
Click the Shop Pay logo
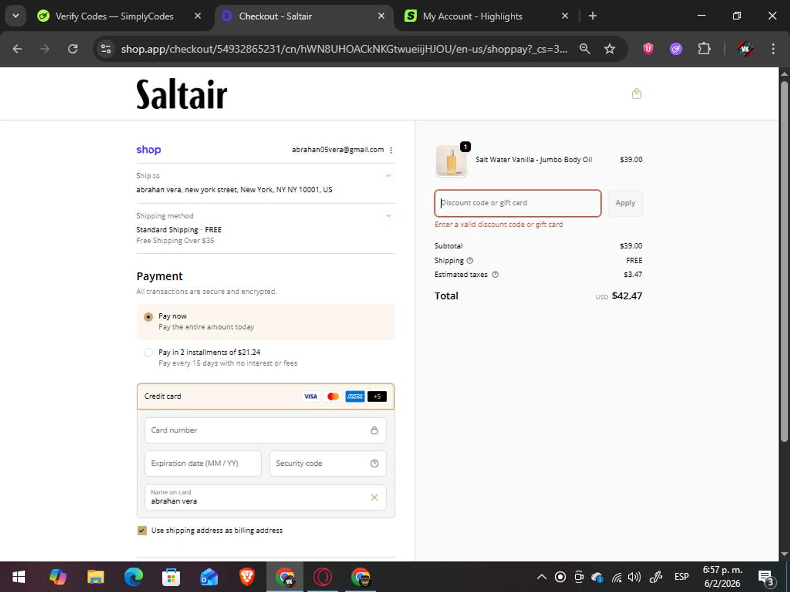click(x=149, y=150)
